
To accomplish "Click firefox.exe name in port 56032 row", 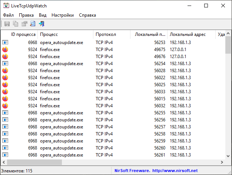I will click(50, 106).
